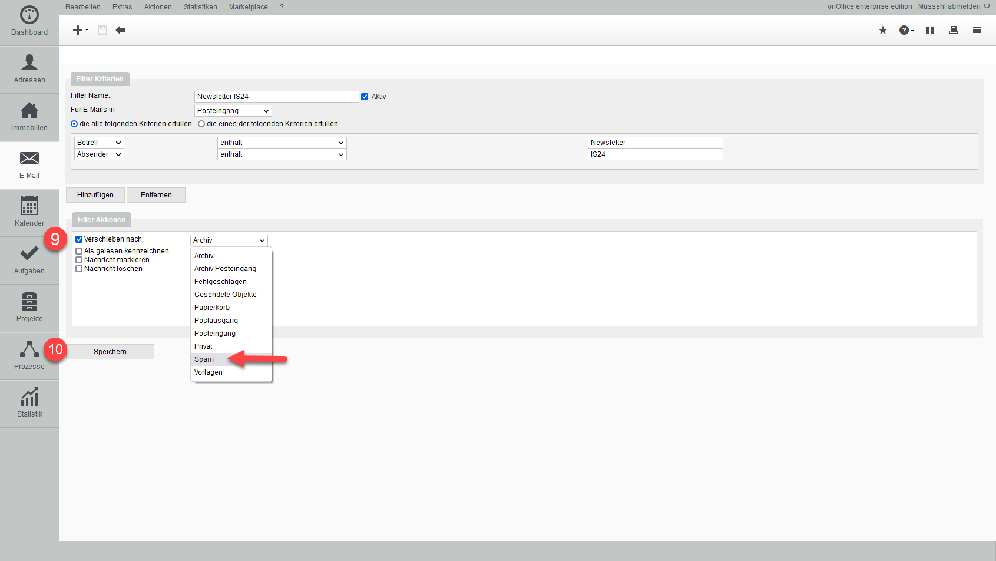This screenshot has height=561, width=996.
Task: Open the Dashboard from the sidebar
Action: pyautogui.click(x=29, y=21)
